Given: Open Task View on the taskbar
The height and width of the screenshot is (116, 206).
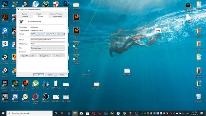Looking at the screenshot, I should [62, 113].
